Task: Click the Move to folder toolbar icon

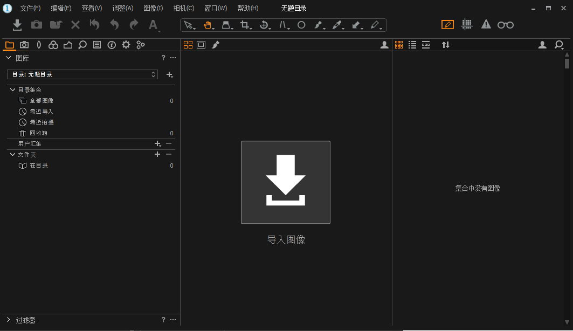Action: coord(56,25)
